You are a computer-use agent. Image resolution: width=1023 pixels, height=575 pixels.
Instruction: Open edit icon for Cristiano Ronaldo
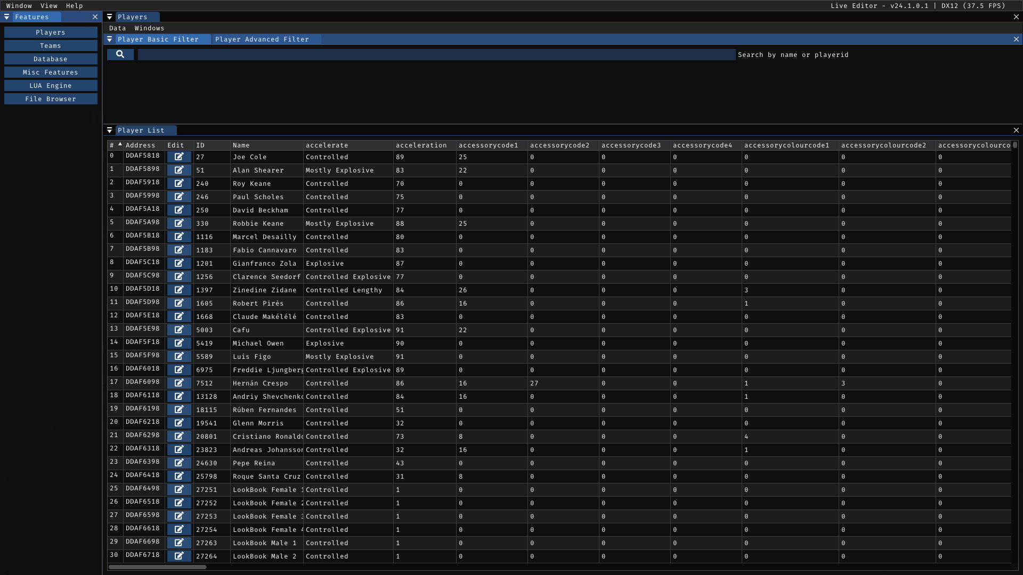click(179, 437)
